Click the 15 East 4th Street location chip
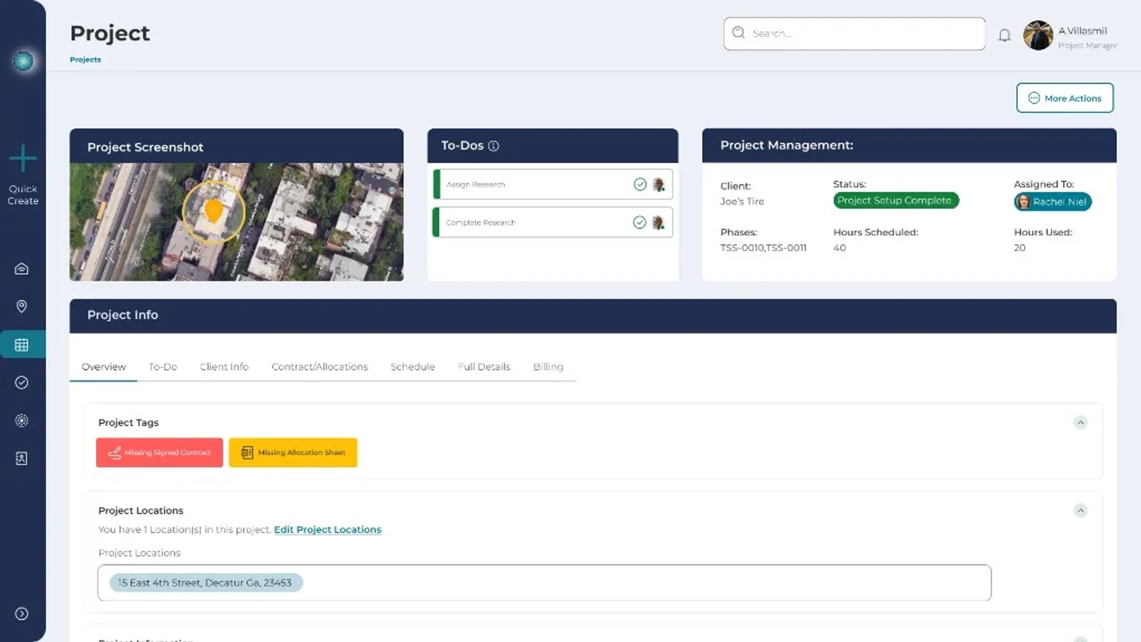The height and width of the screenshot is (642, 1141). click(206, 582)
